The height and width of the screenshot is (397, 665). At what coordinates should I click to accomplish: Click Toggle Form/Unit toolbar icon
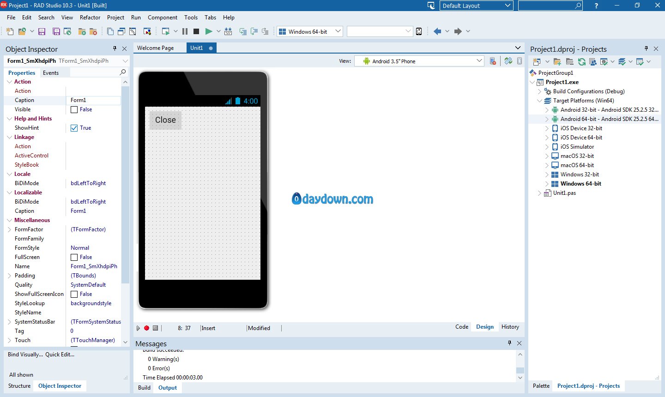pos(133,31)
